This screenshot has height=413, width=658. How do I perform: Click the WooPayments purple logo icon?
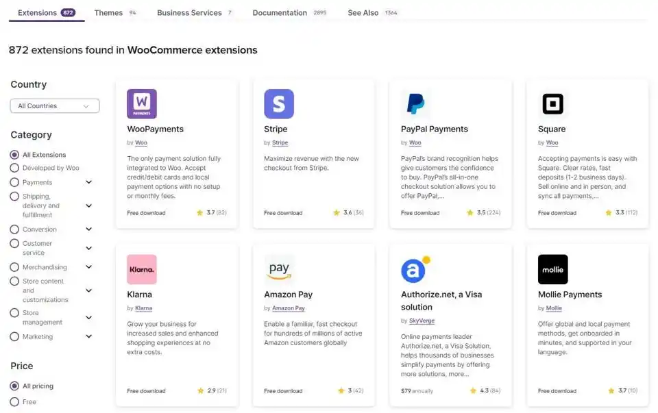tap(142, 104)
